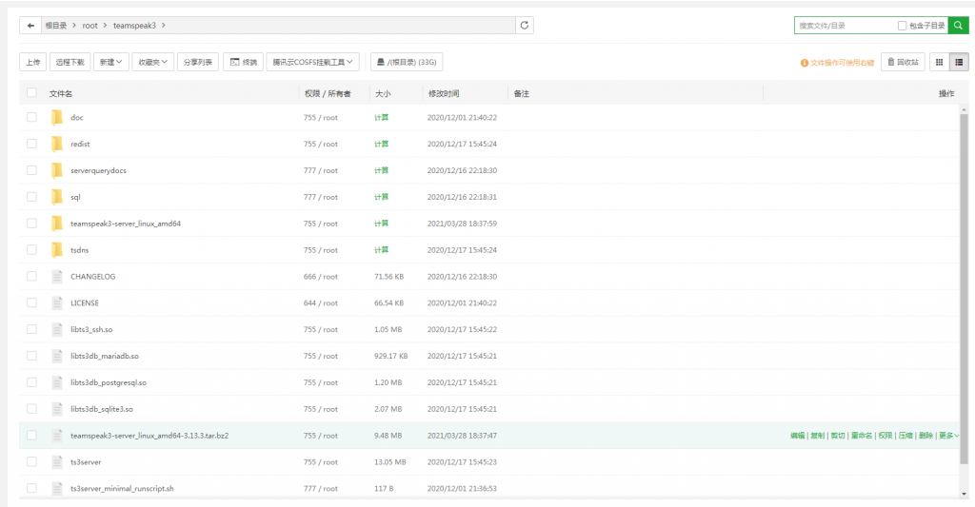This screenshot has height=507, width=975.
Task: Click the tar.bz2 archive file icon
Action: pyautogui.click(x=56, y=436)
